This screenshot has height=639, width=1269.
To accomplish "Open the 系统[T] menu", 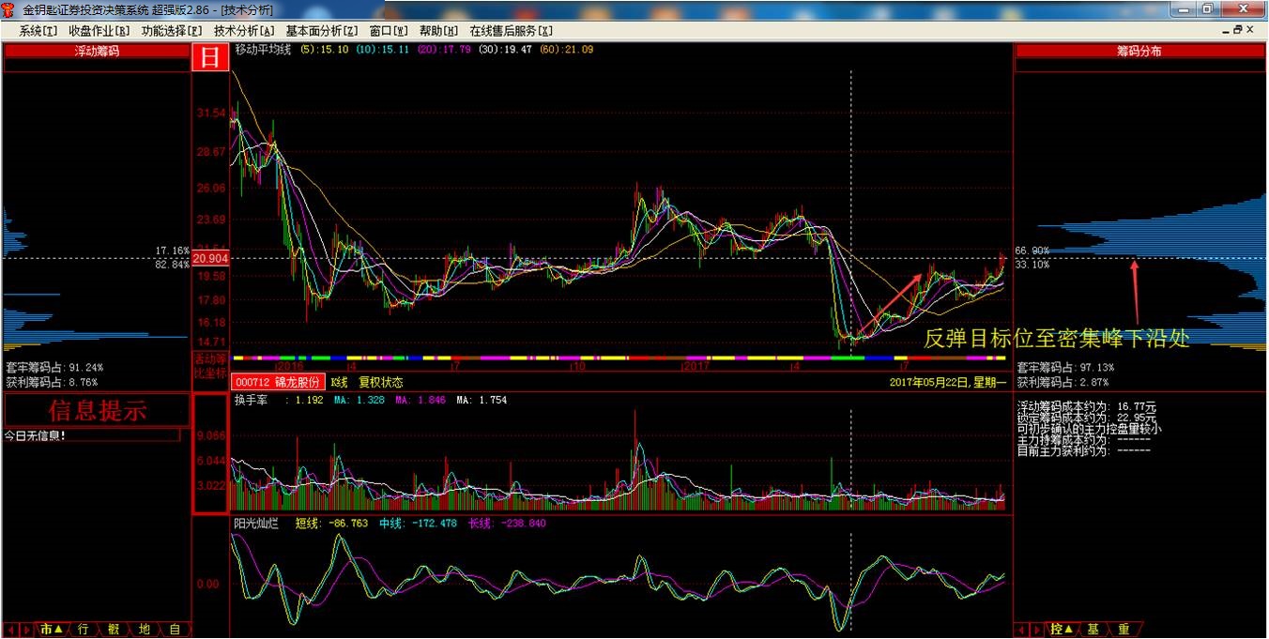I will (38, 30).
